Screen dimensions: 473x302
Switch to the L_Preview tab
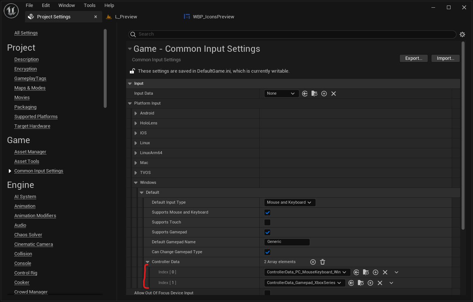(x=126, y=17)
